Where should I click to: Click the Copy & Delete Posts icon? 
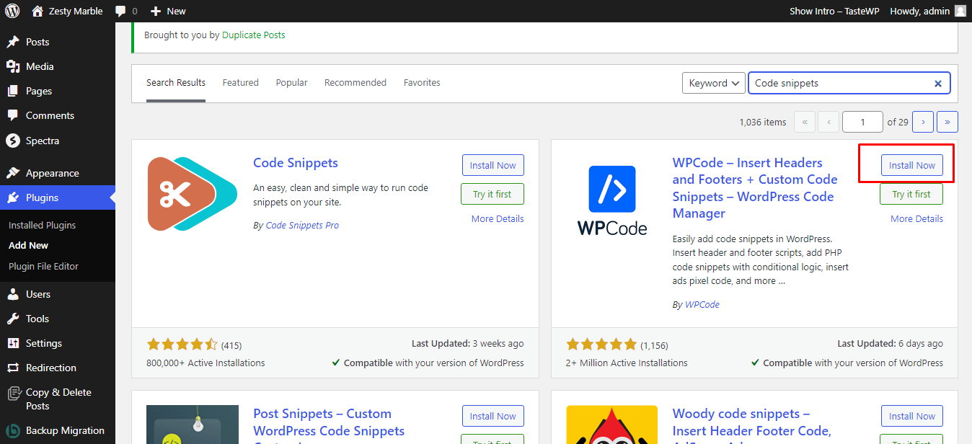(13, 393)
